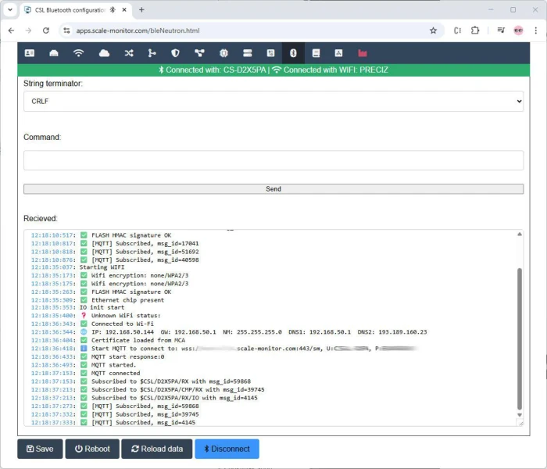Click the 'Starting WIFI' log line
547x469 pixels.
[77, 267]
